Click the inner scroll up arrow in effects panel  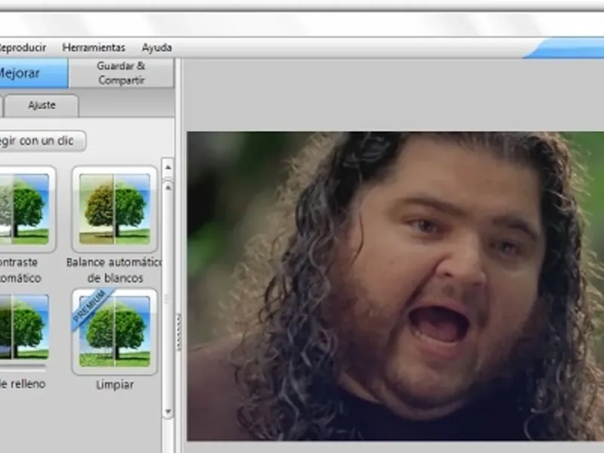[168, 187]
